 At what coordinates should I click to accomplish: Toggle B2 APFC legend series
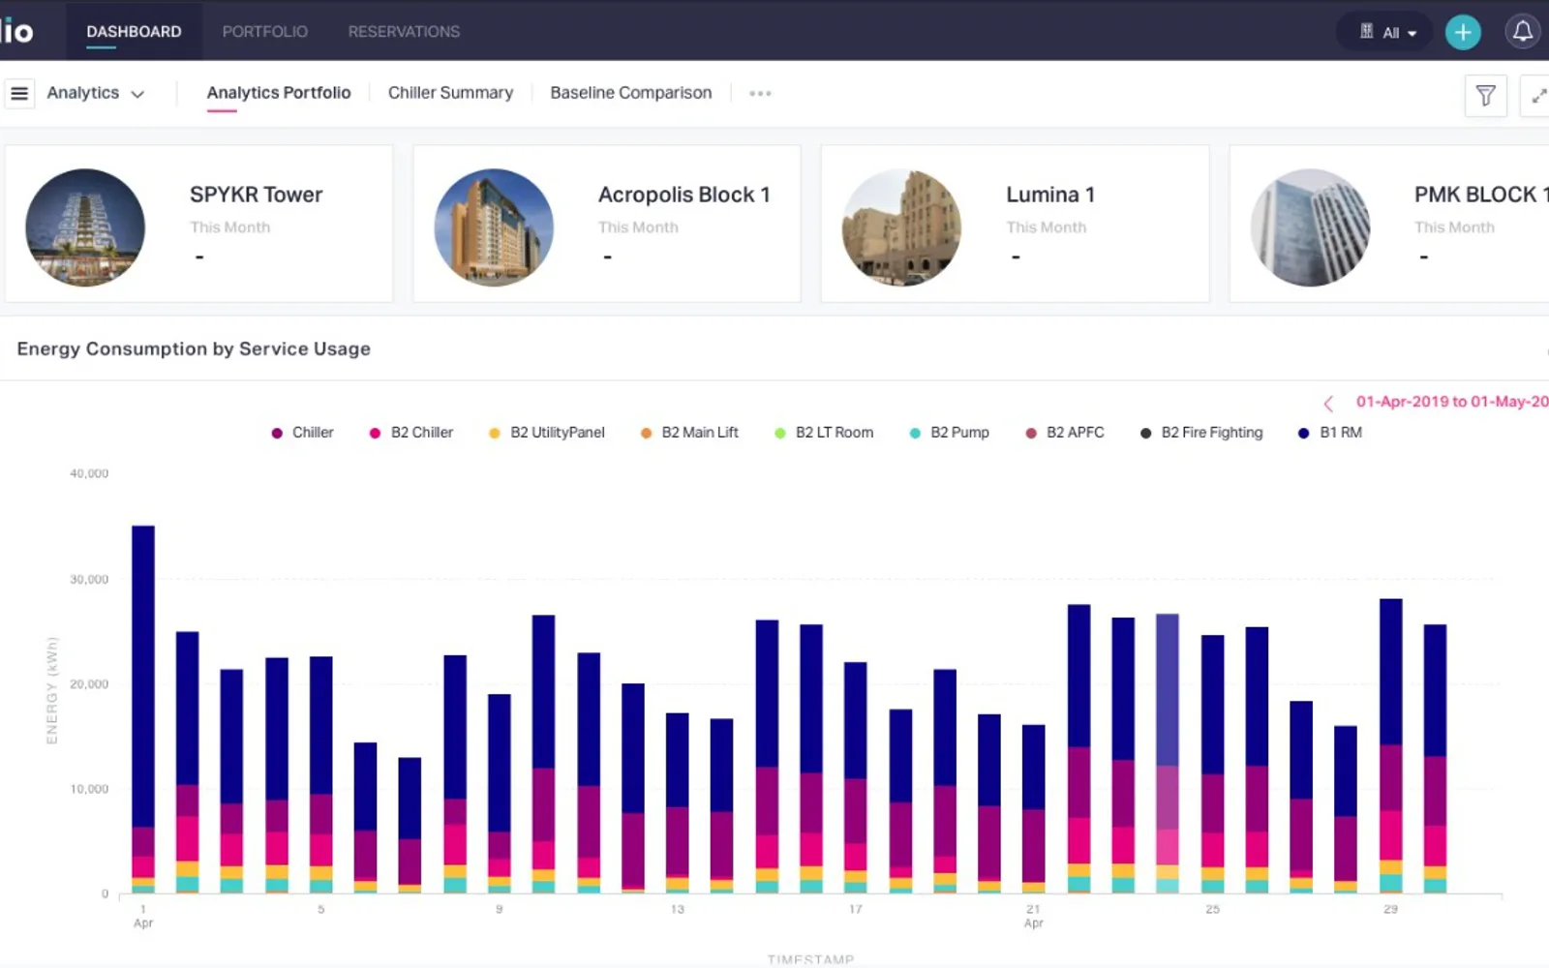pyautogui.click(x=1065, y=433)
